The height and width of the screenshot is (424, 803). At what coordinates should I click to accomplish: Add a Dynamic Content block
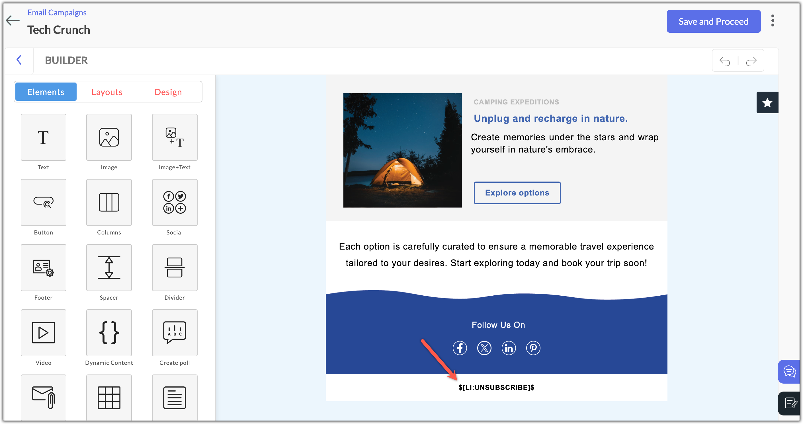click(109, 333)
